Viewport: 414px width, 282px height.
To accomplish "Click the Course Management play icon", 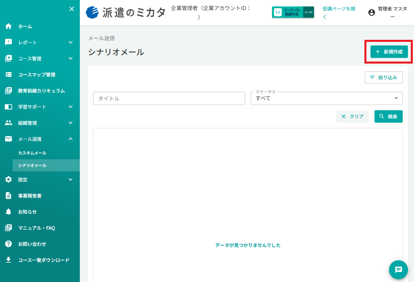I will click(8, 58).
